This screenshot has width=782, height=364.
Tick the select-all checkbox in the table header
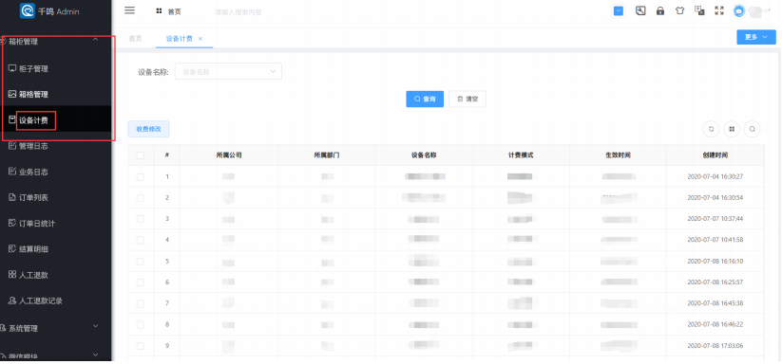click(x=140, y=155)
